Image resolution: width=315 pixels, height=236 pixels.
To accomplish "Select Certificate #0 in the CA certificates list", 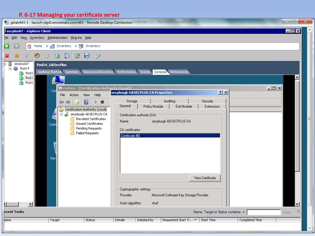I will coord(170,136).
